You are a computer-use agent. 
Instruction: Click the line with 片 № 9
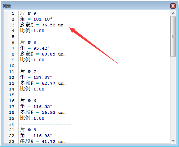pos(28,13)
